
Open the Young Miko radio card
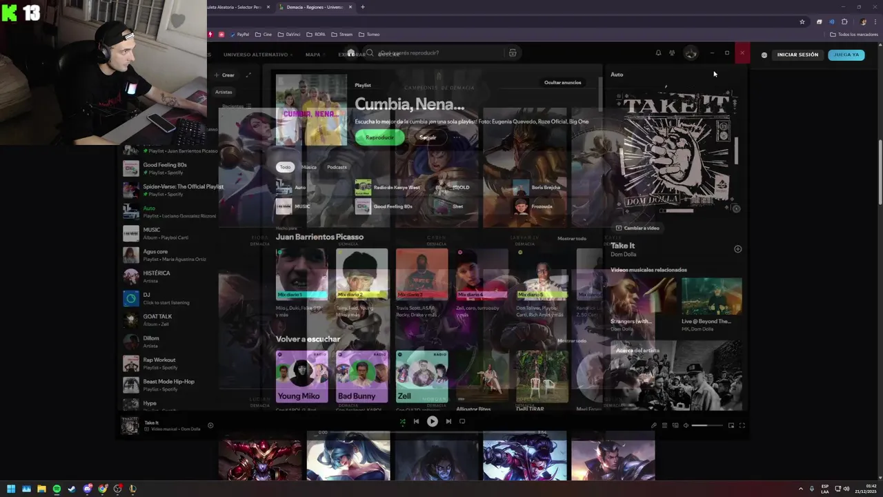coord(301,376)
